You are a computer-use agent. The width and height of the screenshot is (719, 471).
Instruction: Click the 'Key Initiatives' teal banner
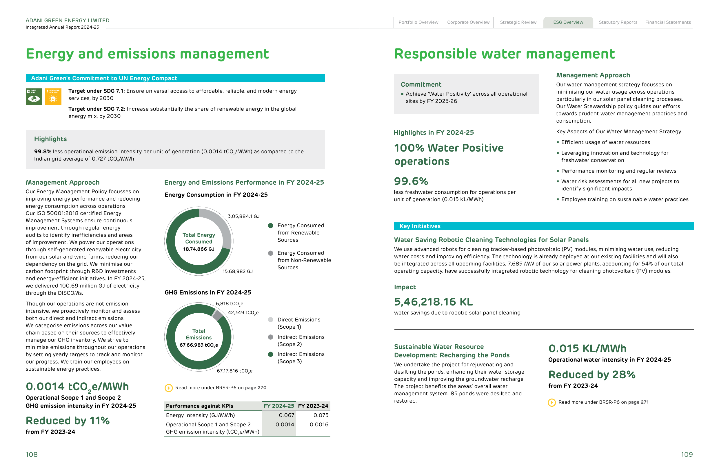pos(544,226)
